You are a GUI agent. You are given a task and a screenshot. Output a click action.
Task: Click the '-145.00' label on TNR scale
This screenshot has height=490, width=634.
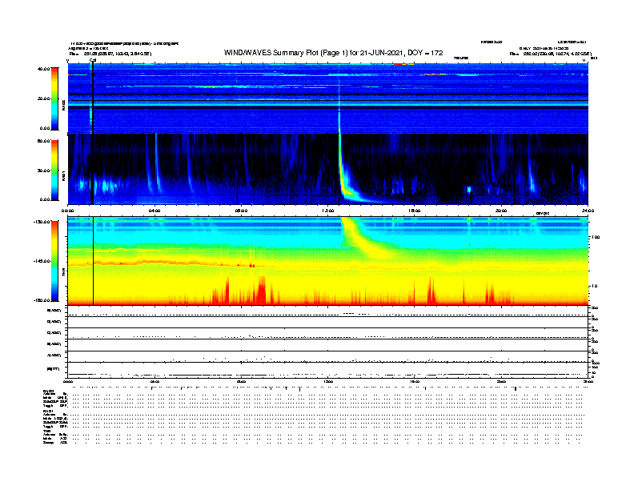coord(42,261)
